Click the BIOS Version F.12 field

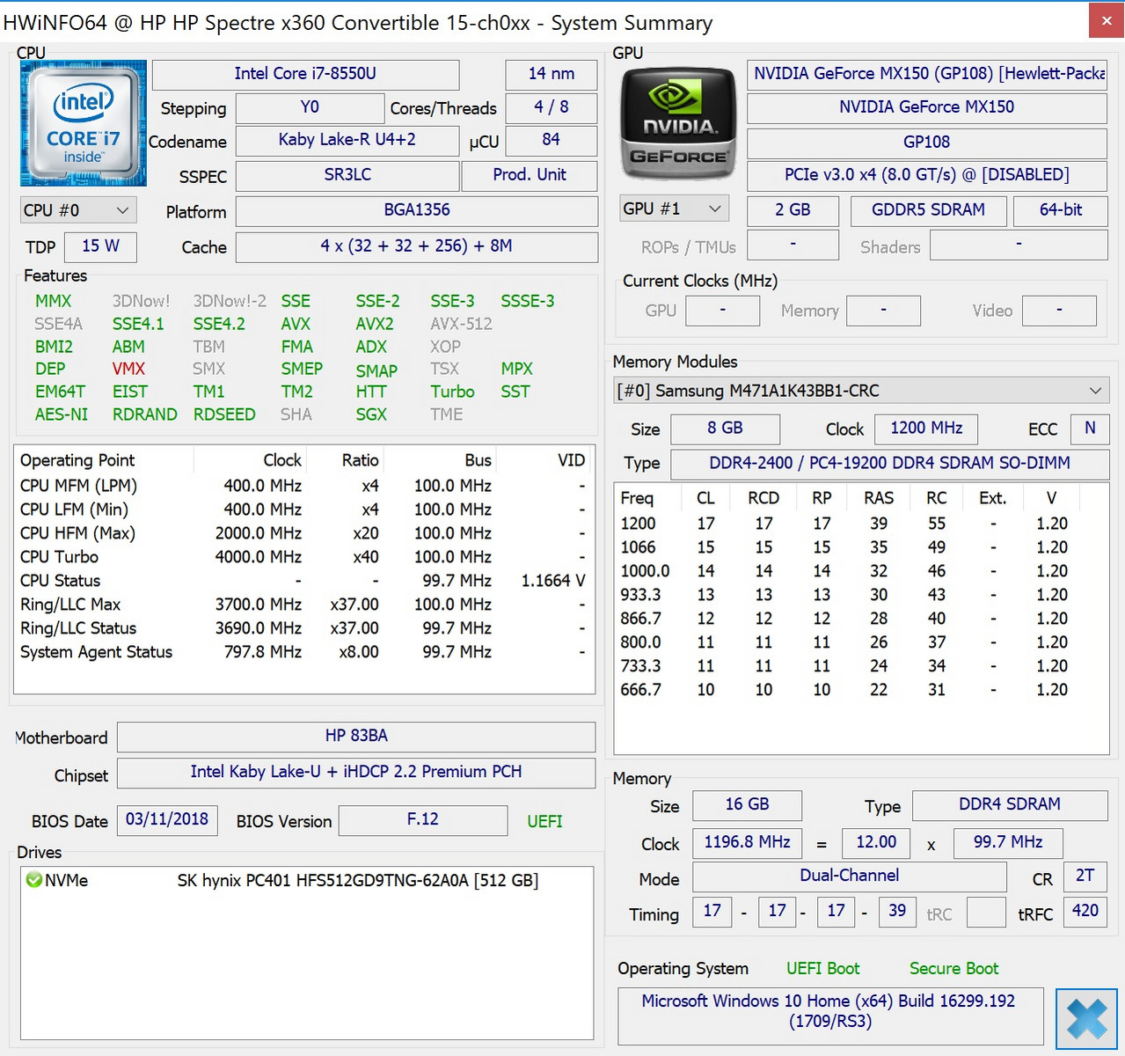(422, 820)
